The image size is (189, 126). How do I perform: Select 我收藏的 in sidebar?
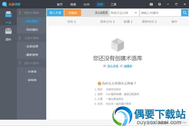[31, 30]
